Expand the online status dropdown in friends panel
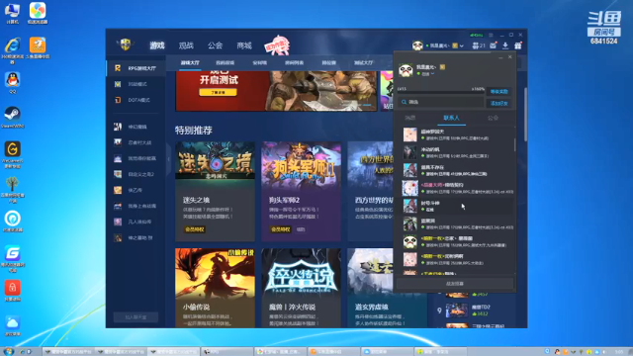Viewport: 633px width, 356px height. click(433, 74)
